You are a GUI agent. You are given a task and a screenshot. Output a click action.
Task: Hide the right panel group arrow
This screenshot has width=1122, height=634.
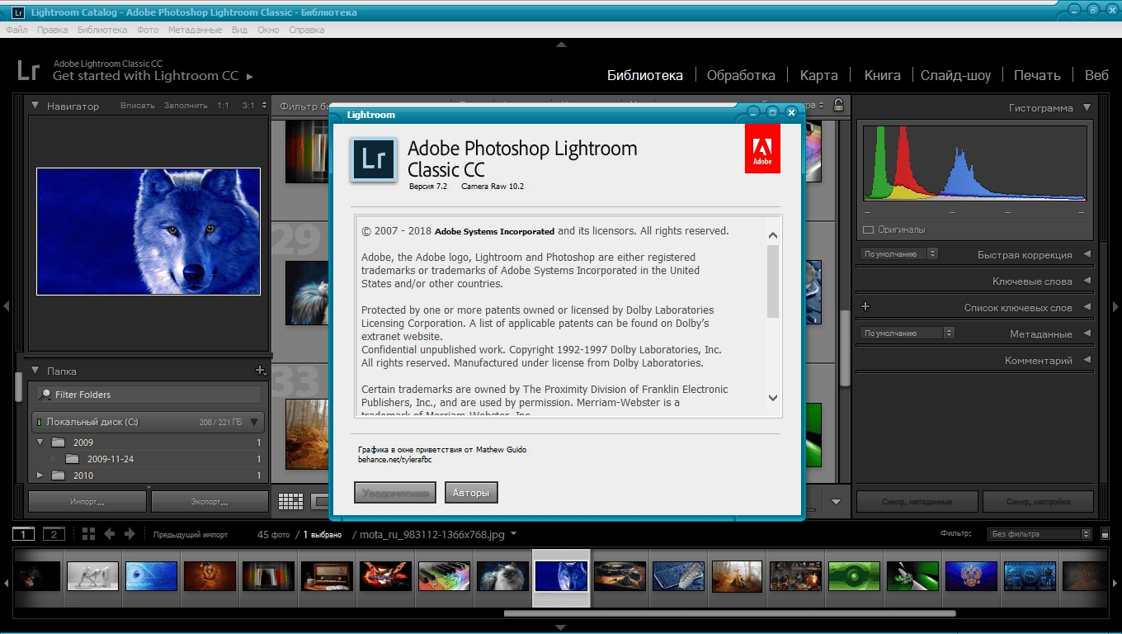(x=1115, y=306)
